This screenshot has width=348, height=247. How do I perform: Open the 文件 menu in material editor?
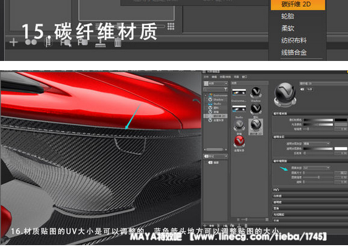click(206, 77)
